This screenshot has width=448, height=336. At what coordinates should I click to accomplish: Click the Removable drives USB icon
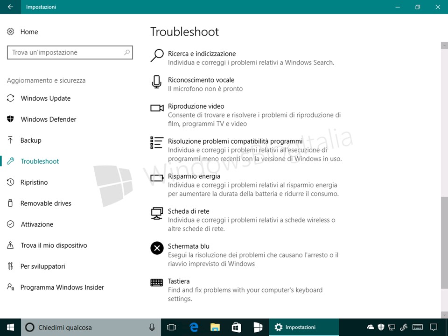(11, 203)
